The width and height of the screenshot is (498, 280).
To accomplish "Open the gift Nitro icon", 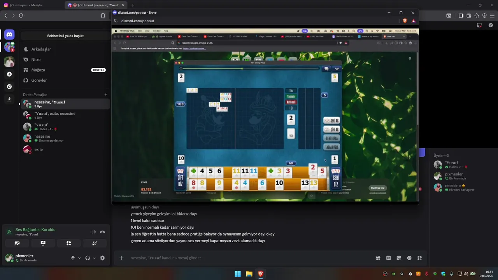I will click(x=378, y=258).
